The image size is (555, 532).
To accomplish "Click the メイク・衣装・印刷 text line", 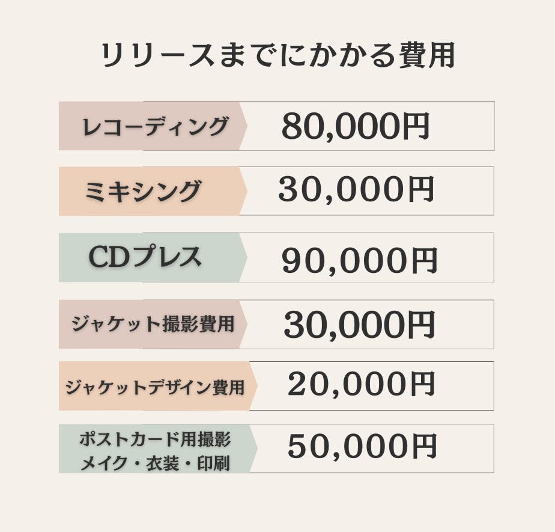I will point(155,463).
